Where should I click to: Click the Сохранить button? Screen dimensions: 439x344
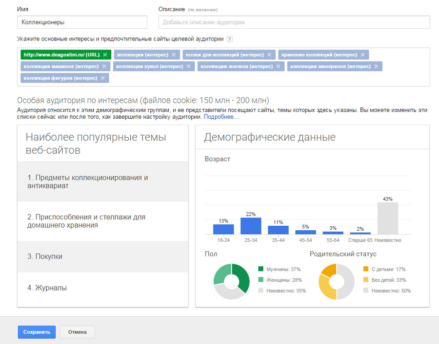[37, 332]
